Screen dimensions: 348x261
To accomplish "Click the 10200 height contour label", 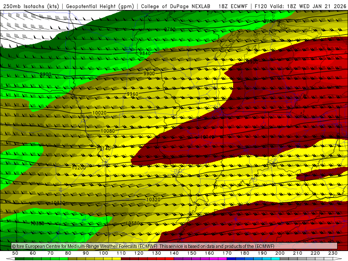I will point(79,168).
